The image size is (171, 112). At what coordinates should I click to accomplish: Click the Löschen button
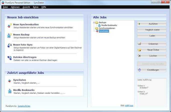[151, 56]
